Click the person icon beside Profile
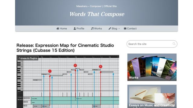The width and height of the screenshot is (193, 108). coord(75,28)
